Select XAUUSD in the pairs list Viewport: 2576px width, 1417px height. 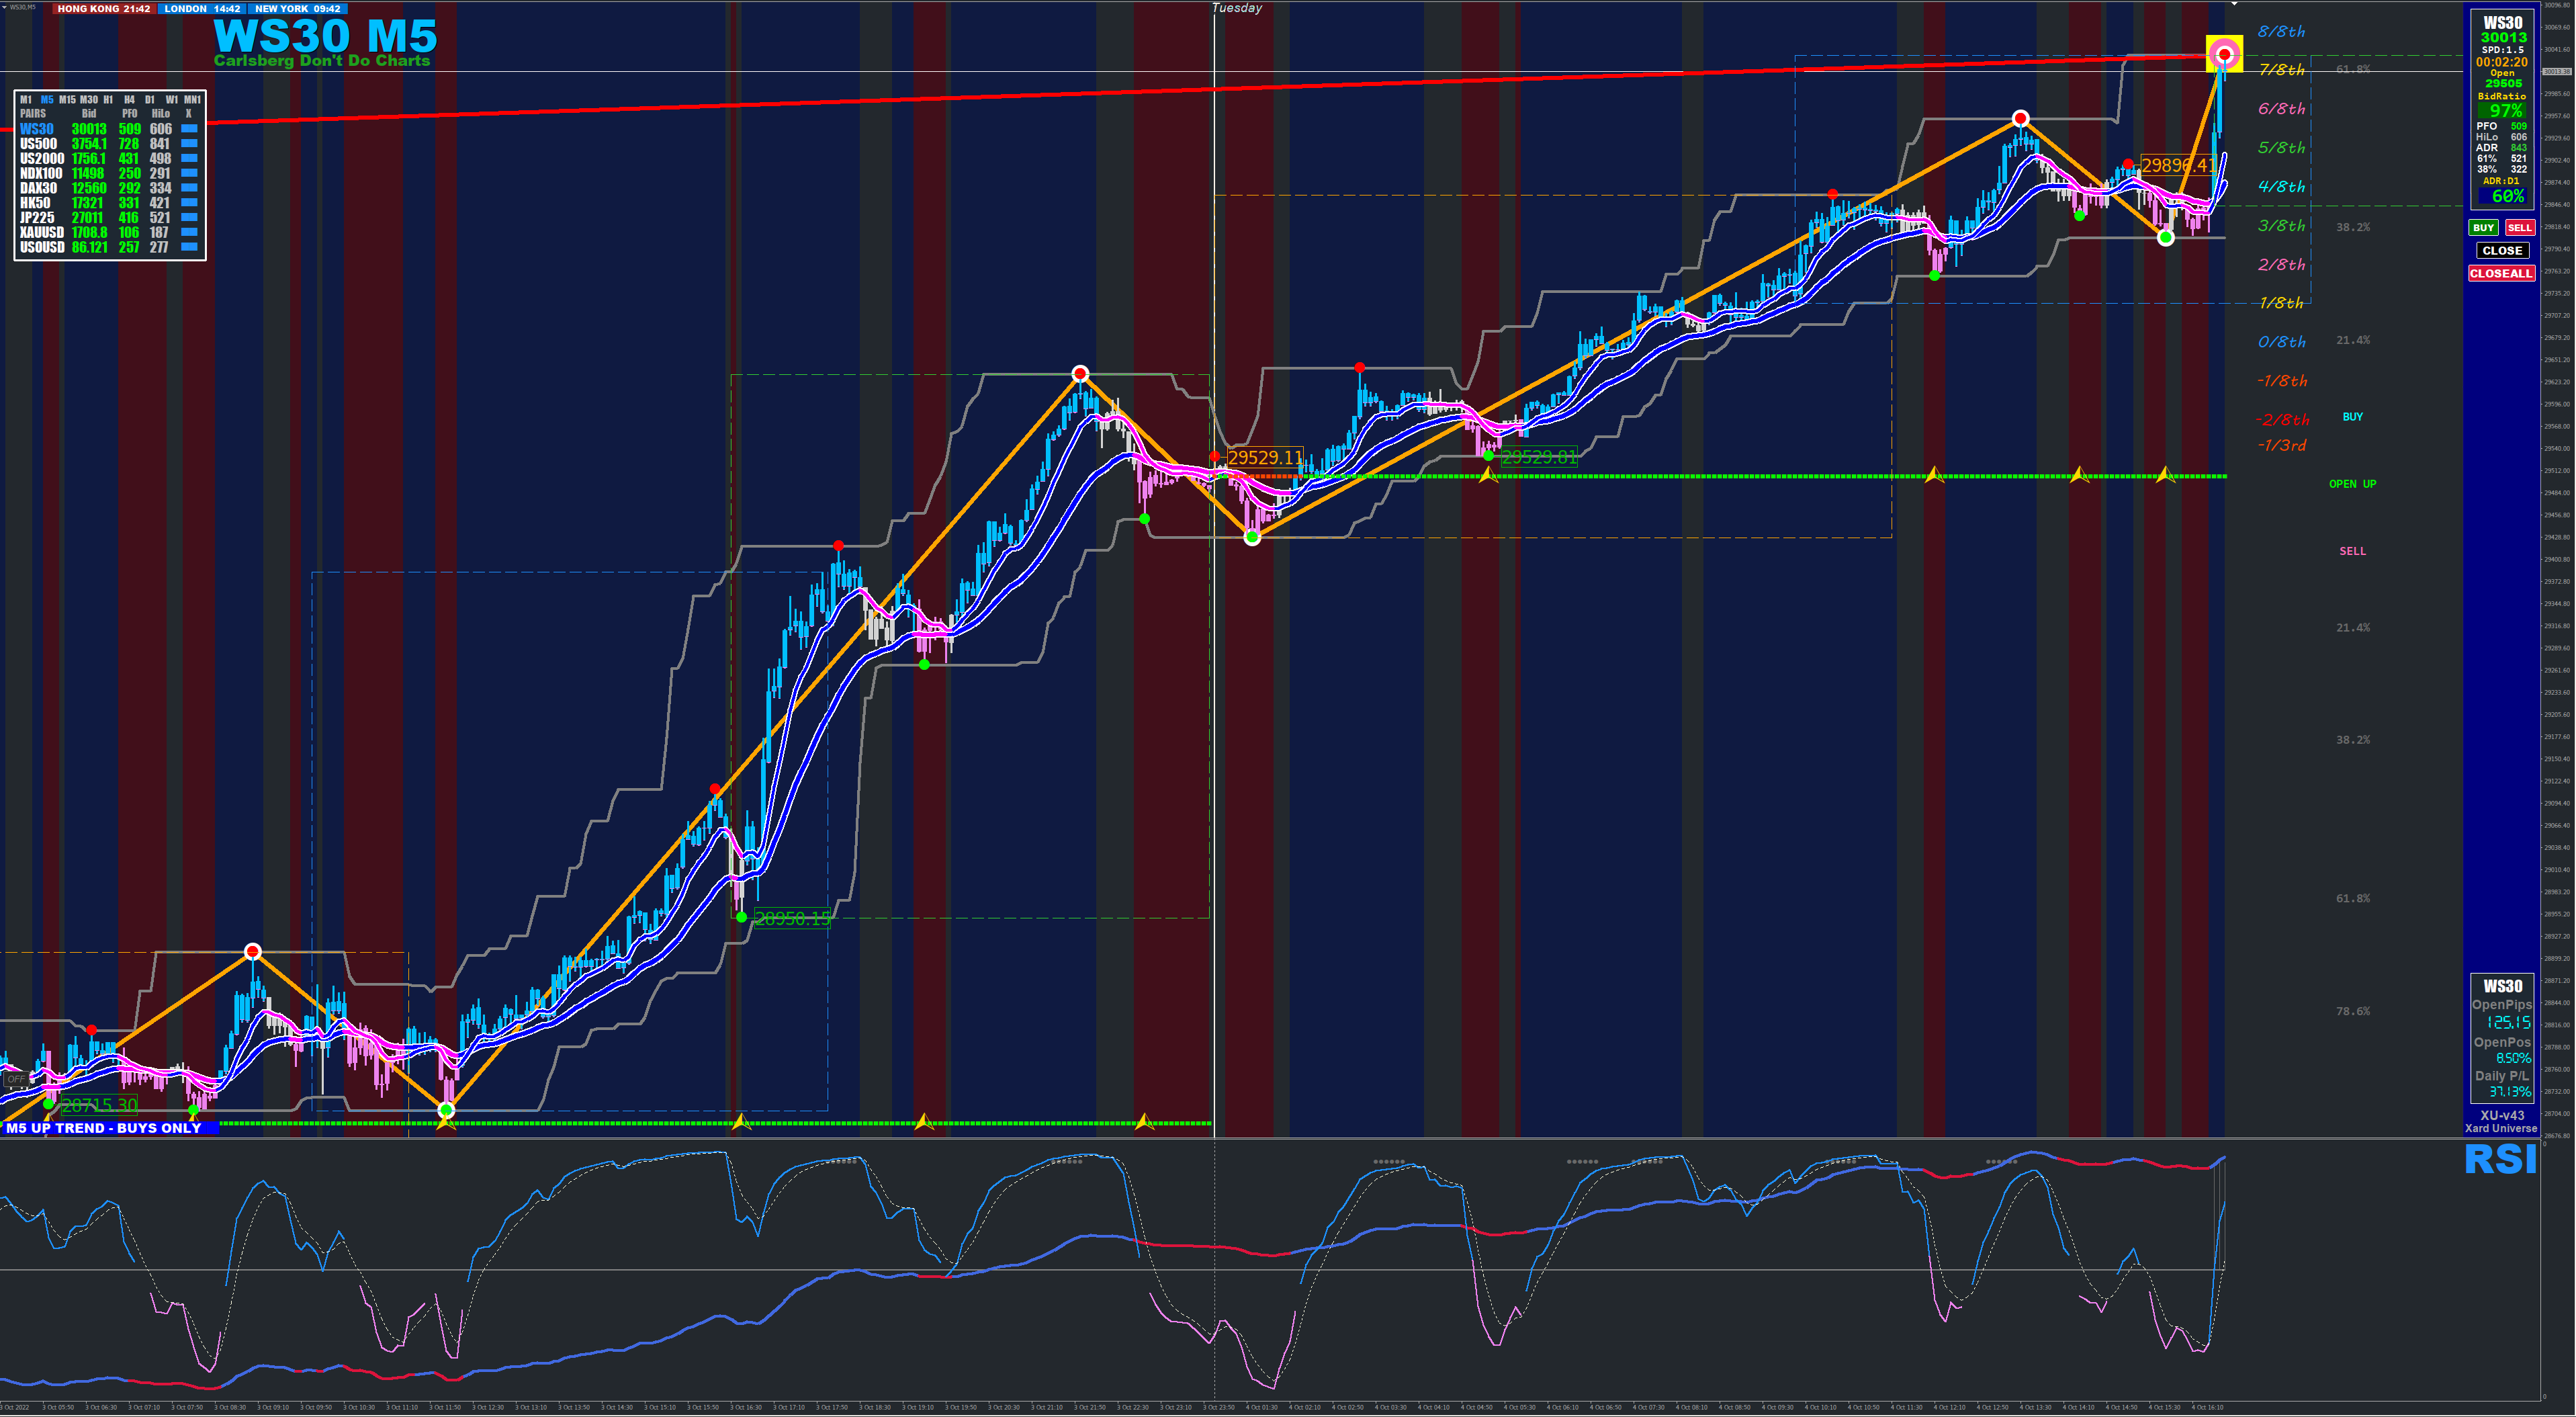41,232
